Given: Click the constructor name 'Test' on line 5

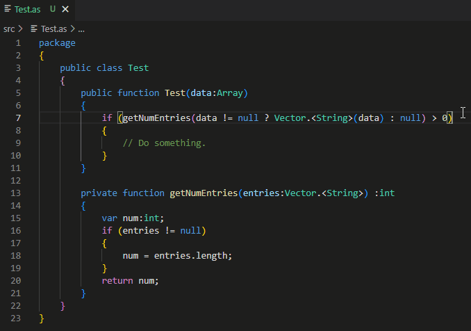Looking at the screenshot, I should [175, 93].
